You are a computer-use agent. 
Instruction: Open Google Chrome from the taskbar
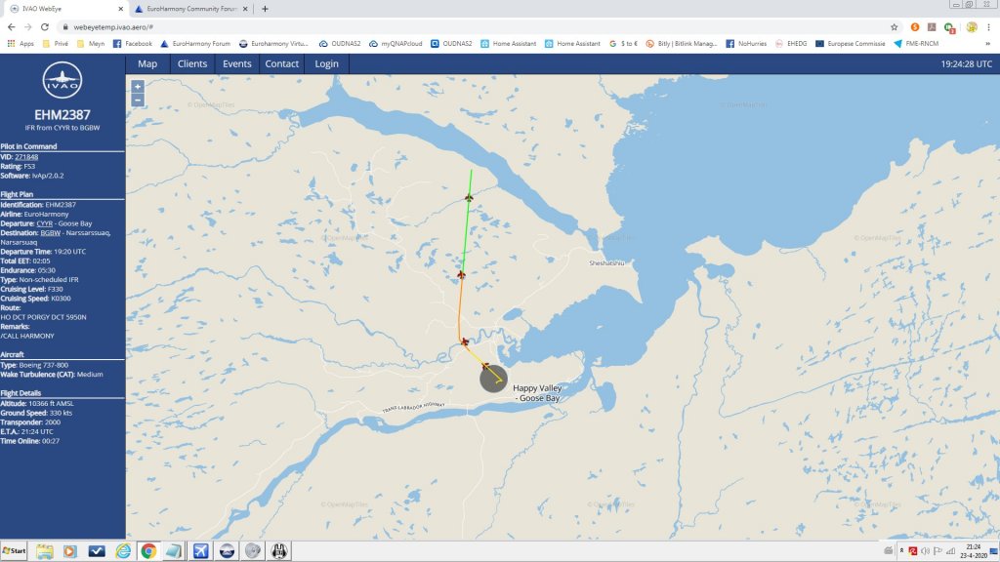coord(148,551)
